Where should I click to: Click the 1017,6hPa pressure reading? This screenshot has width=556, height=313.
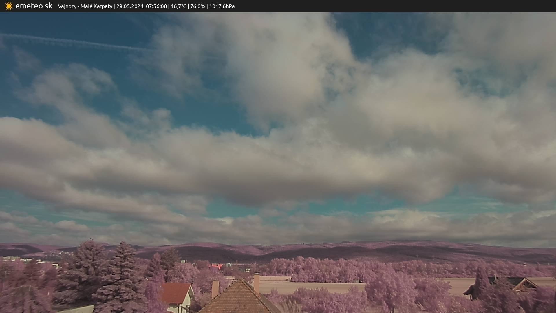[x=222, y=6]
